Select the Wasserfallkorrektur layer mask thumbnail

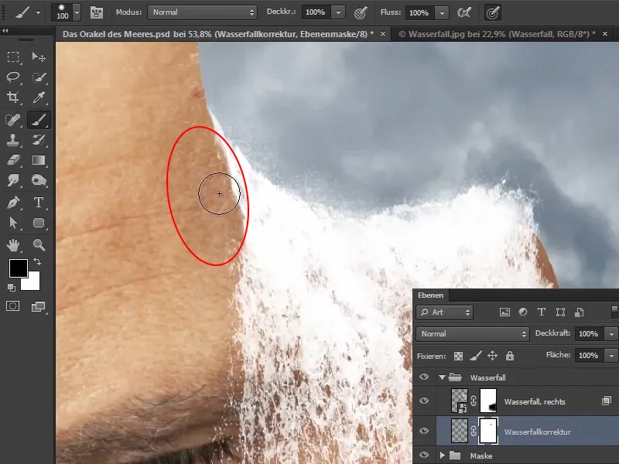(488, 431)
